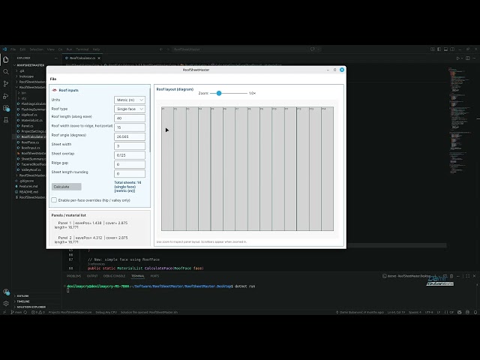Click the errors and warnings status bar indicator

38,312
